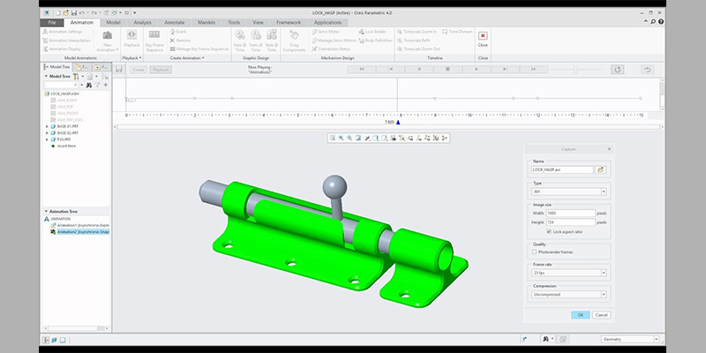Toggle the loop playback button

tap(617, 70)
